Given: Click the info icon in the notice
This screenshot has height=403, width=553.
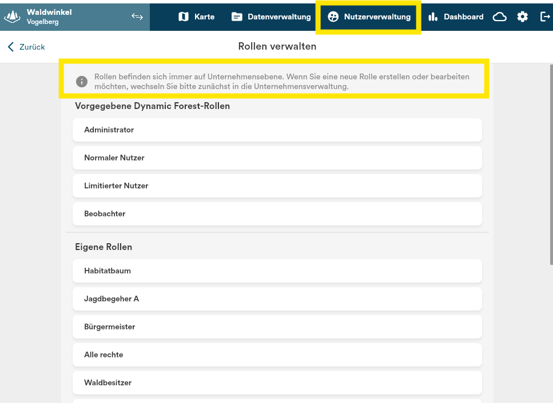Looking at the screenshot, I should (82, 82).
